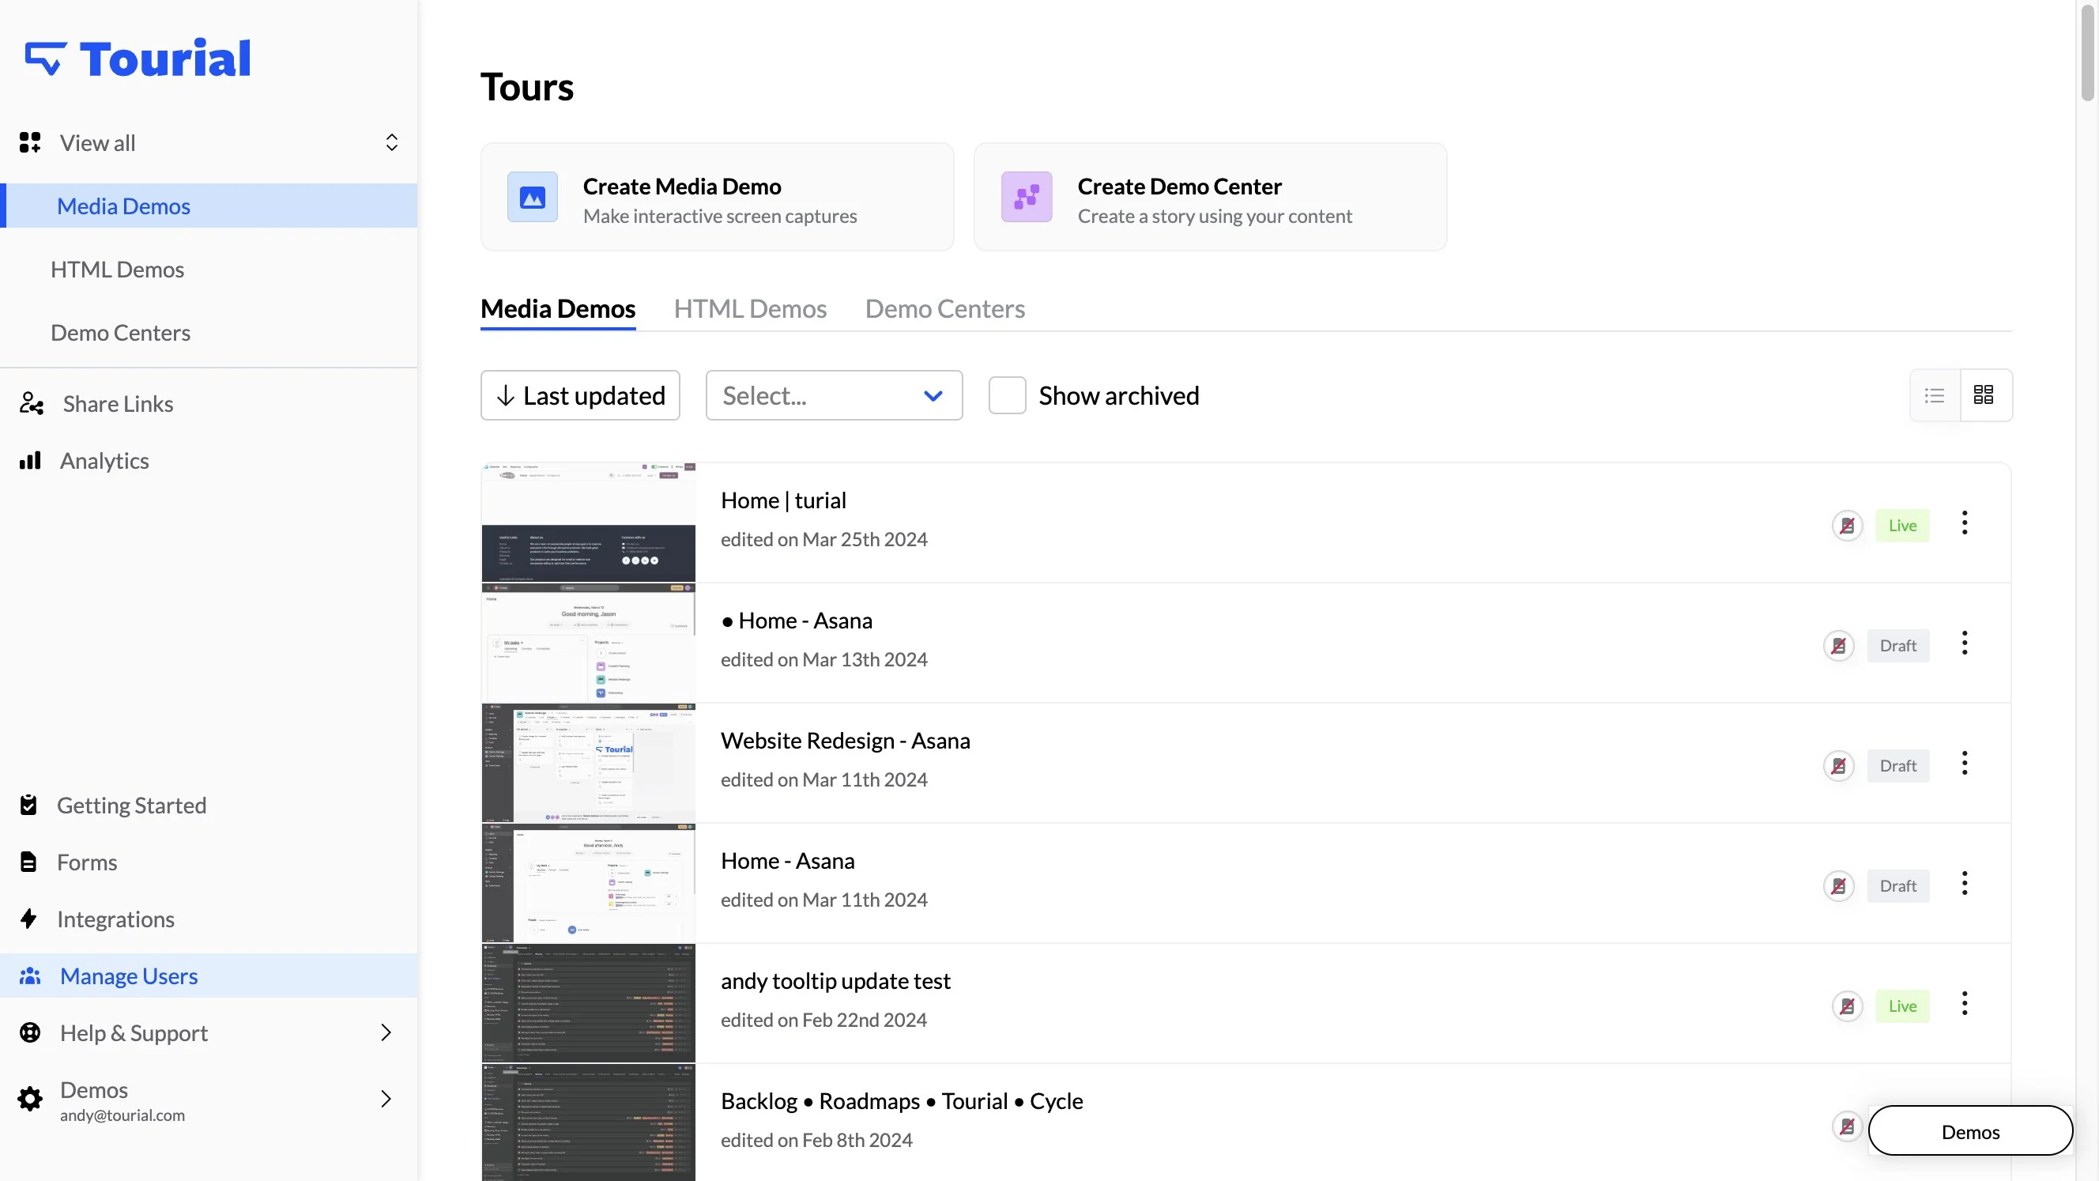Click the Help & Support lifebuoy icon
The image size is (2099, 1181).
tap(30, 1032)
